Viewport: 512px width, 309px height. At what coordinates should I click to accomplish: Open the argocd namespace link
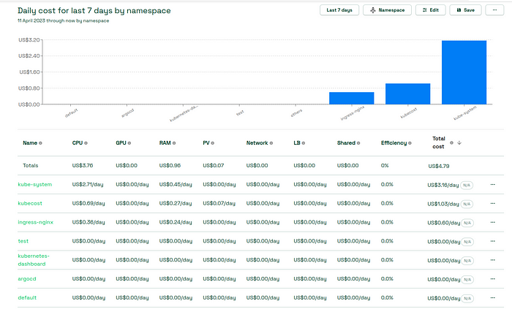point(27,279)
